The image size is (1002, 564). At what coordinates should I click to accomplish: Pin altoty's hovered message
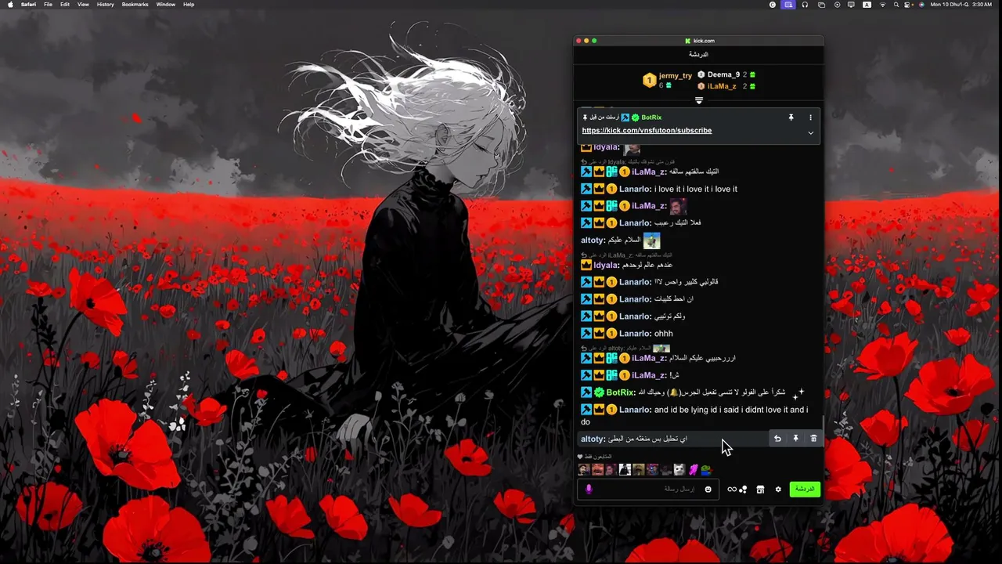(795, 439)
